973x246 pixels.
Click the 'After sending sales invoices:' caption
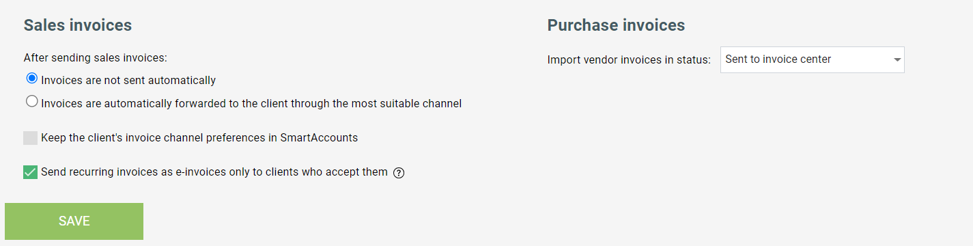click(x=96, y=58)
